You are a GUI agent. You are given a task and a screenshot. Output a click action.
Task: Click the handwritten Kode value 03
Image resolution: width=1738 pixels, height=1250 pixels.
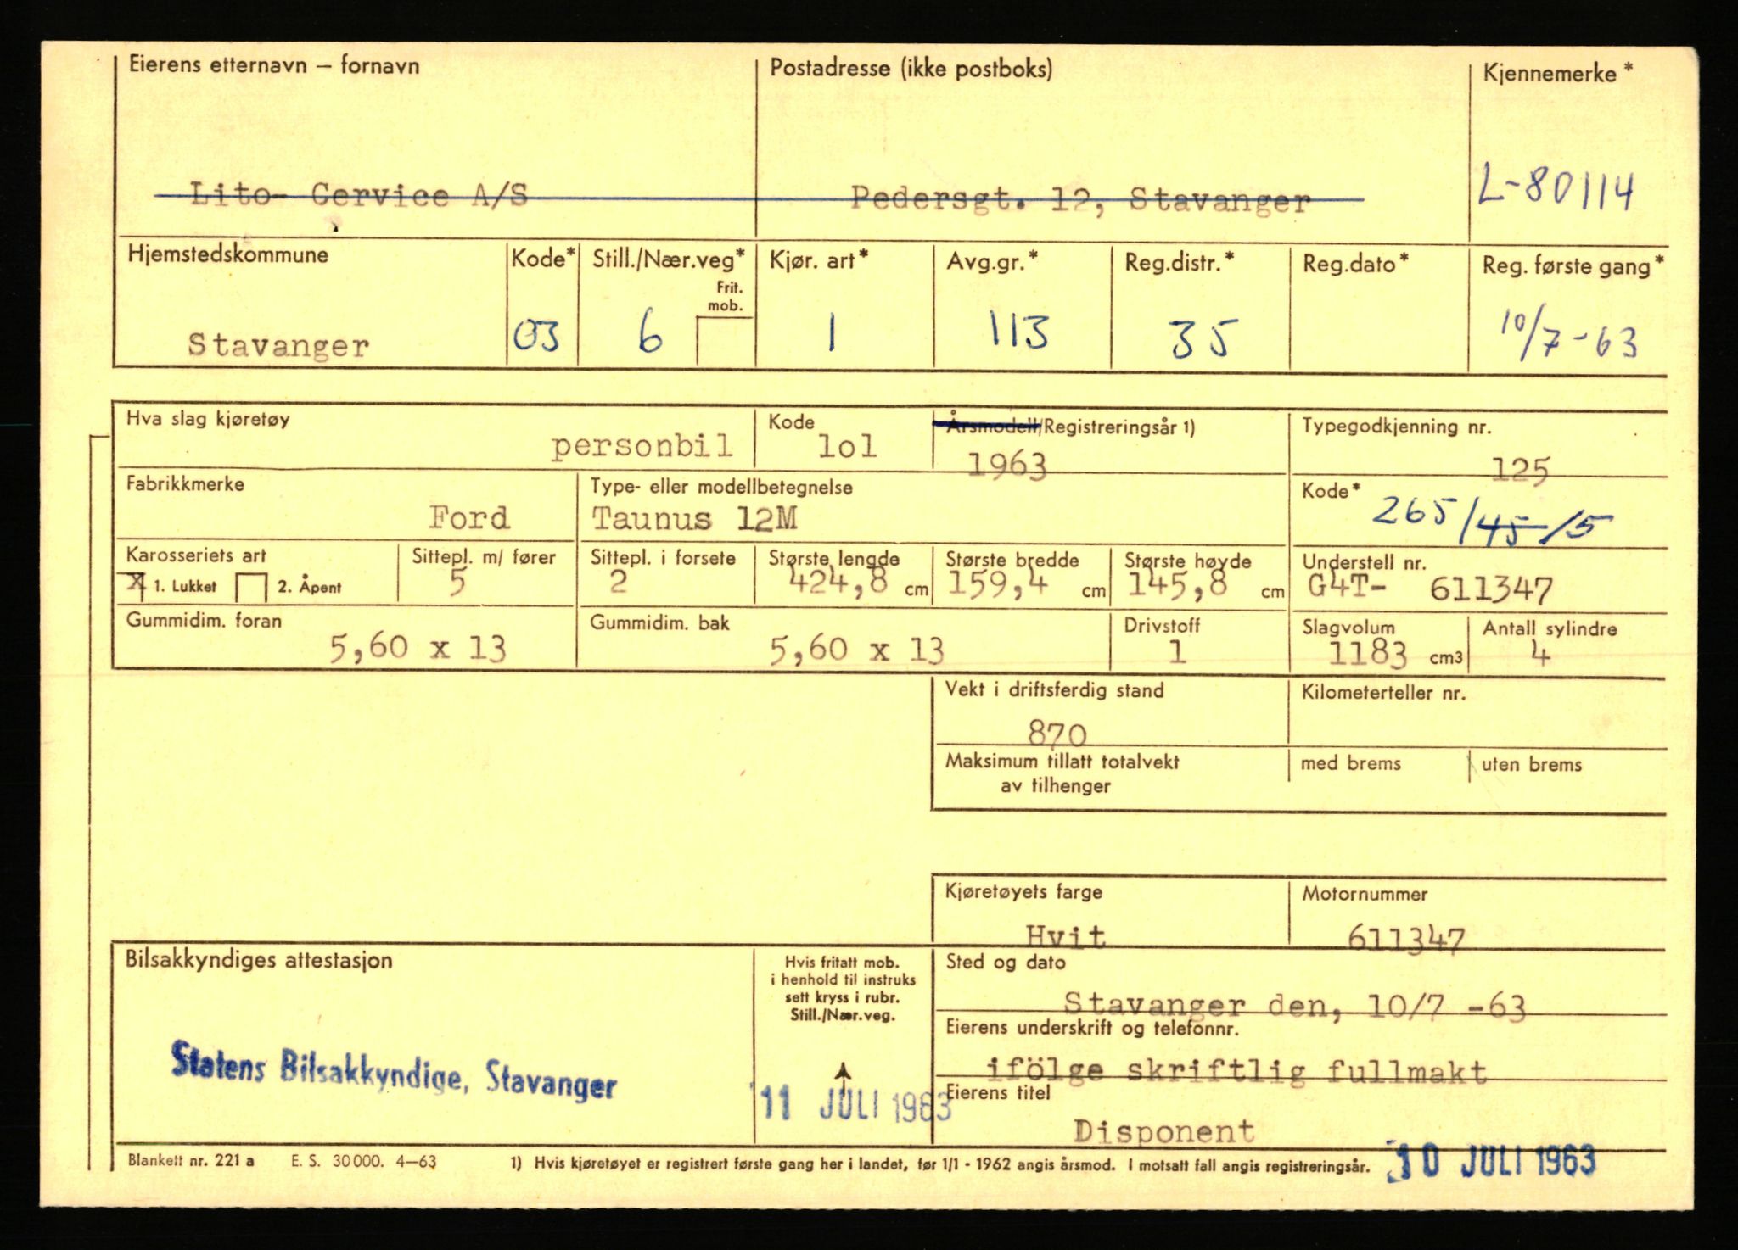(537, 338)
